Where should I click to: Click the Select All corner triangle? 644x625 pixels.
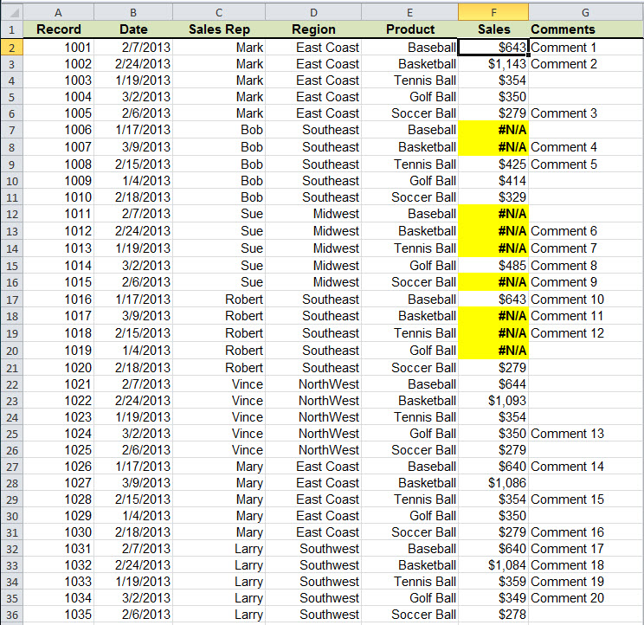click(x=12, y=12)
